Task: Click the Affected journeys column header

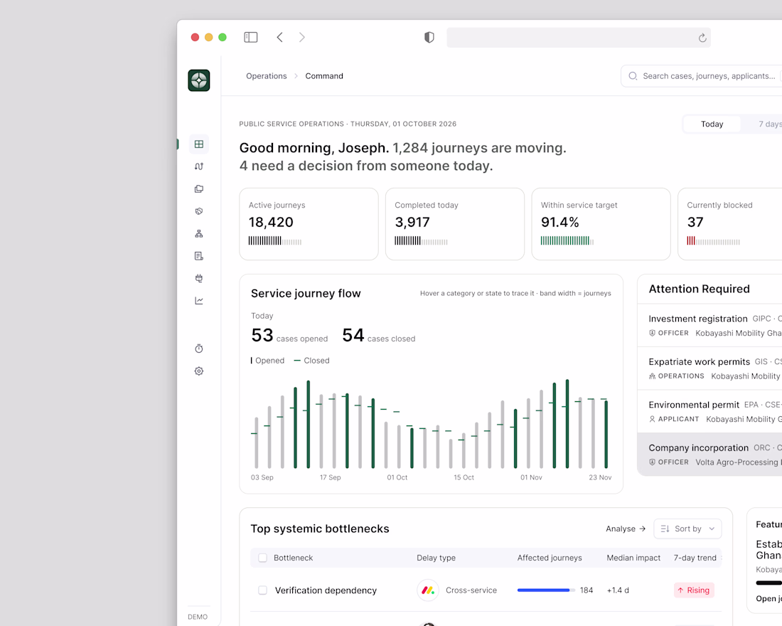Action: (x=550, y=558)
